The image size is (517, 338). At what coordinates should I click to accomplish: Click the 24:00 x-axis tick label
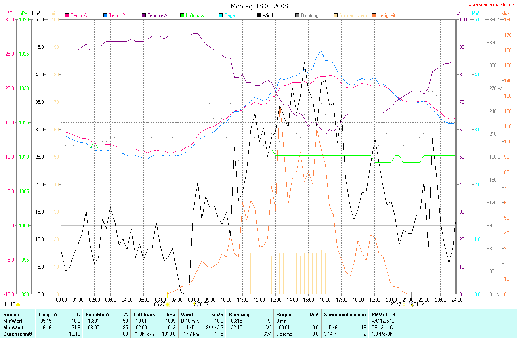tap(456, 300)
